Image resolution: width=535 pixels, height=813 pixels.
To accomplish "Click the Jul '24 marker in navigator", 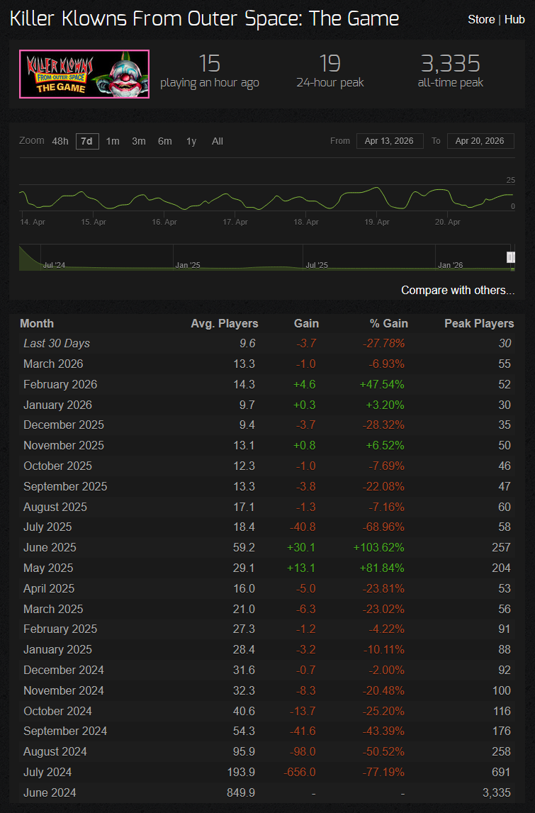I will click(x=54, y=265).
